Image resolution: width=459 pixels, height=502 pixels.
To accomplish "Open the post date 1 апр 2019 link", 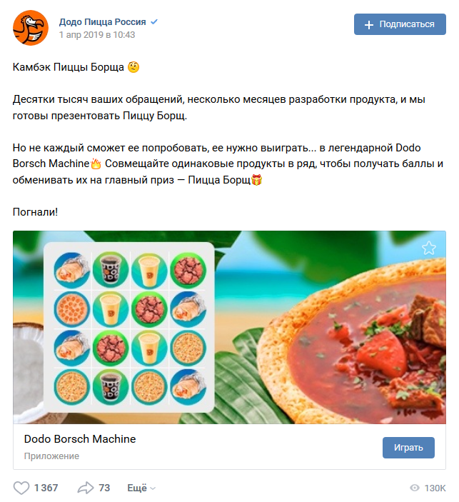I will (97, 34).
